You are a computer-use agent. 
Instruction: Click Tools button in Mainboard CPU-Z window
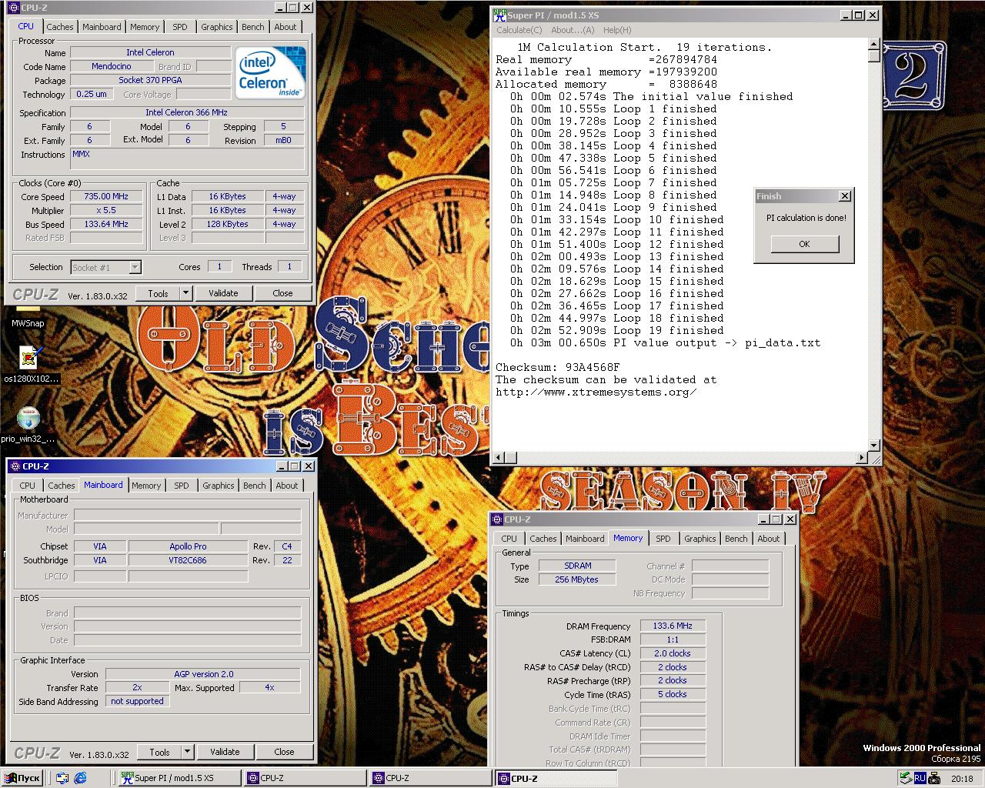click(x=159, y=752)
